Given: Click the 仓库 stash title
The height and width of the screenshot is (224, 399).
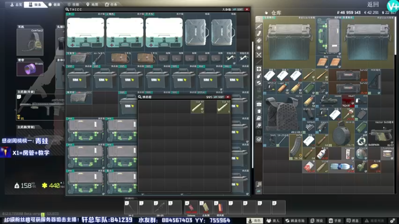Looking at the screenshot, I should tap(276, 13).
